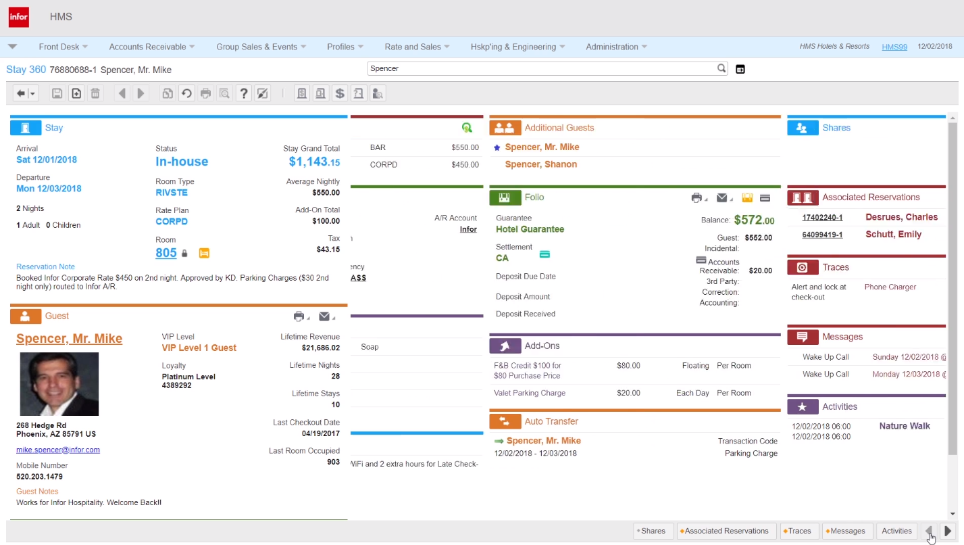Select the magnifier search icon in the search bar
This screenshot has height=545, width=964.
coord(721,68)
